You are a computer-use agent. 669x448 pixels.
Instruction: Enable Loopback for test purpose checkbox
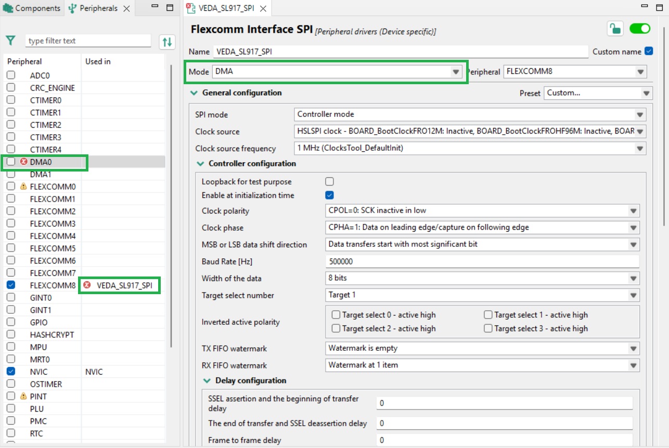[x=329, y=182]
